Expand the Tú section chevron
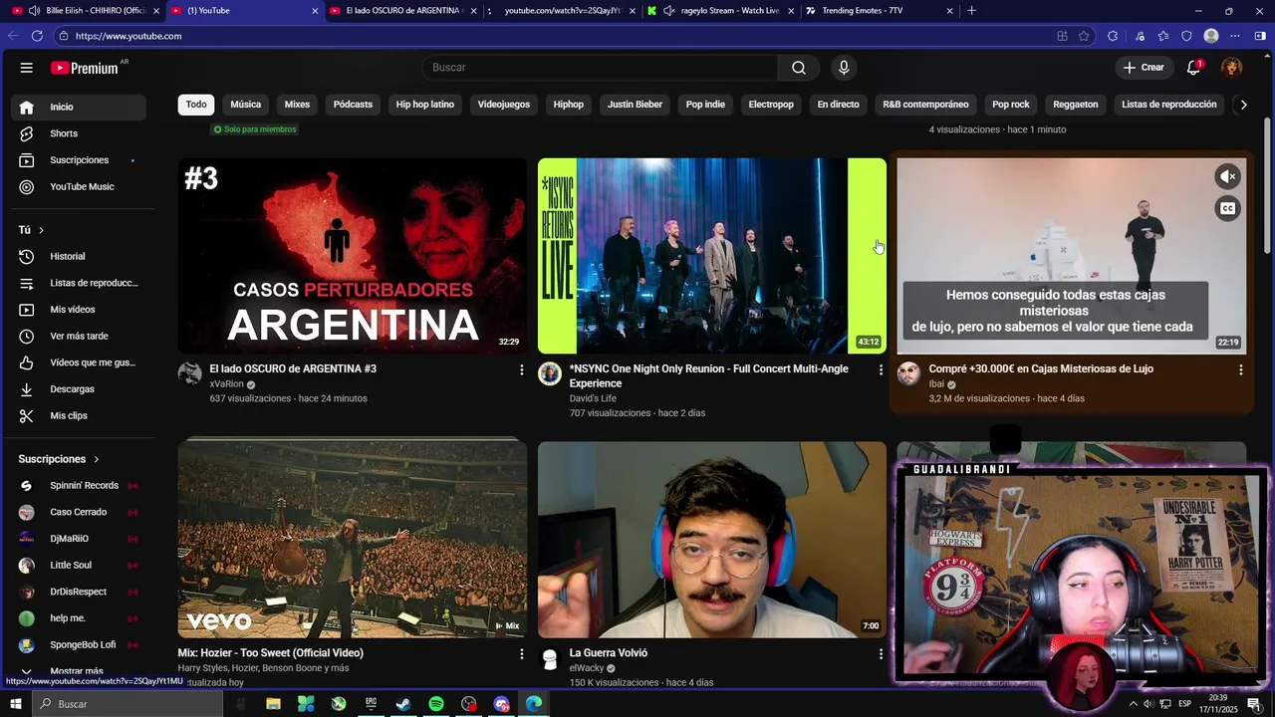Viewport: 1275px width, 717px height. pyautogui.click(x=41, y=230)
